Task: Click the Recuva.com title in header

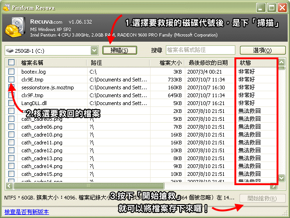Action: click(x=46, y=22)
